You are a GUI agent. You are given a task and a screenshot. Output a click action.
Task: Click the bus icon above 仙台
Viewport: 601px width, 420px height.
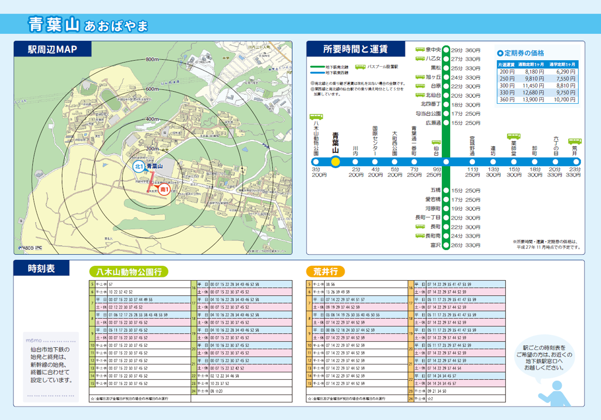click(x=436, y=143)
